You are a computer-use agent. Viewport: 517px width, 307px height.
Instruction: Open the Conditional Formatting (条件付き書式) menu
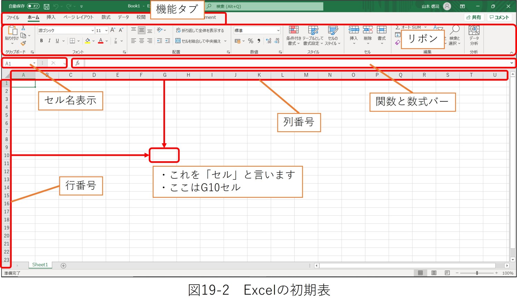(294, 35)
